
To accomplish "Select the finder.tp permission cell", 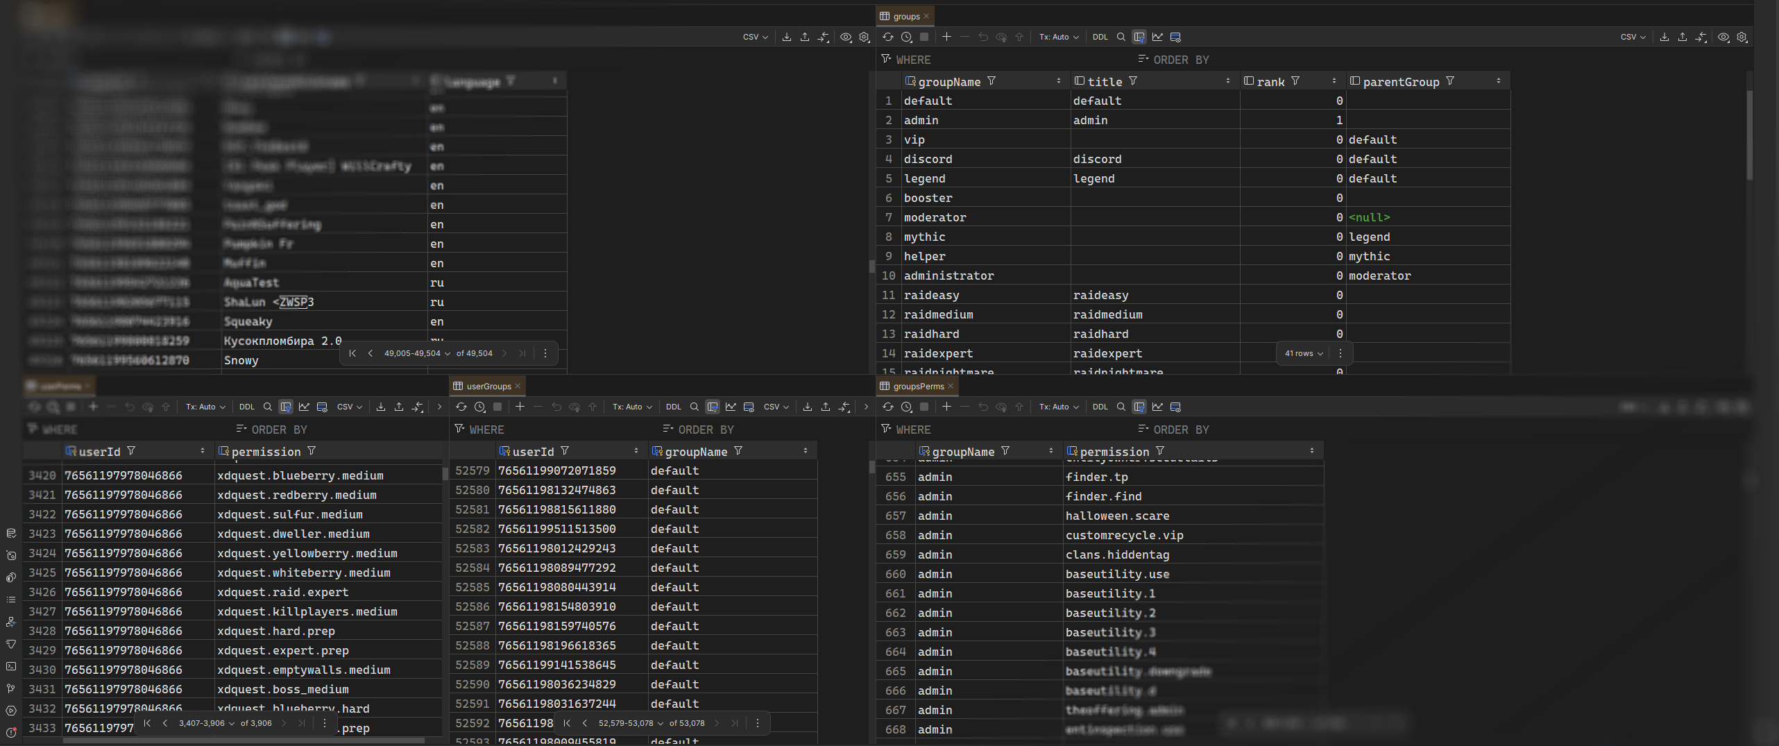I will click(x=1193, y=477).
